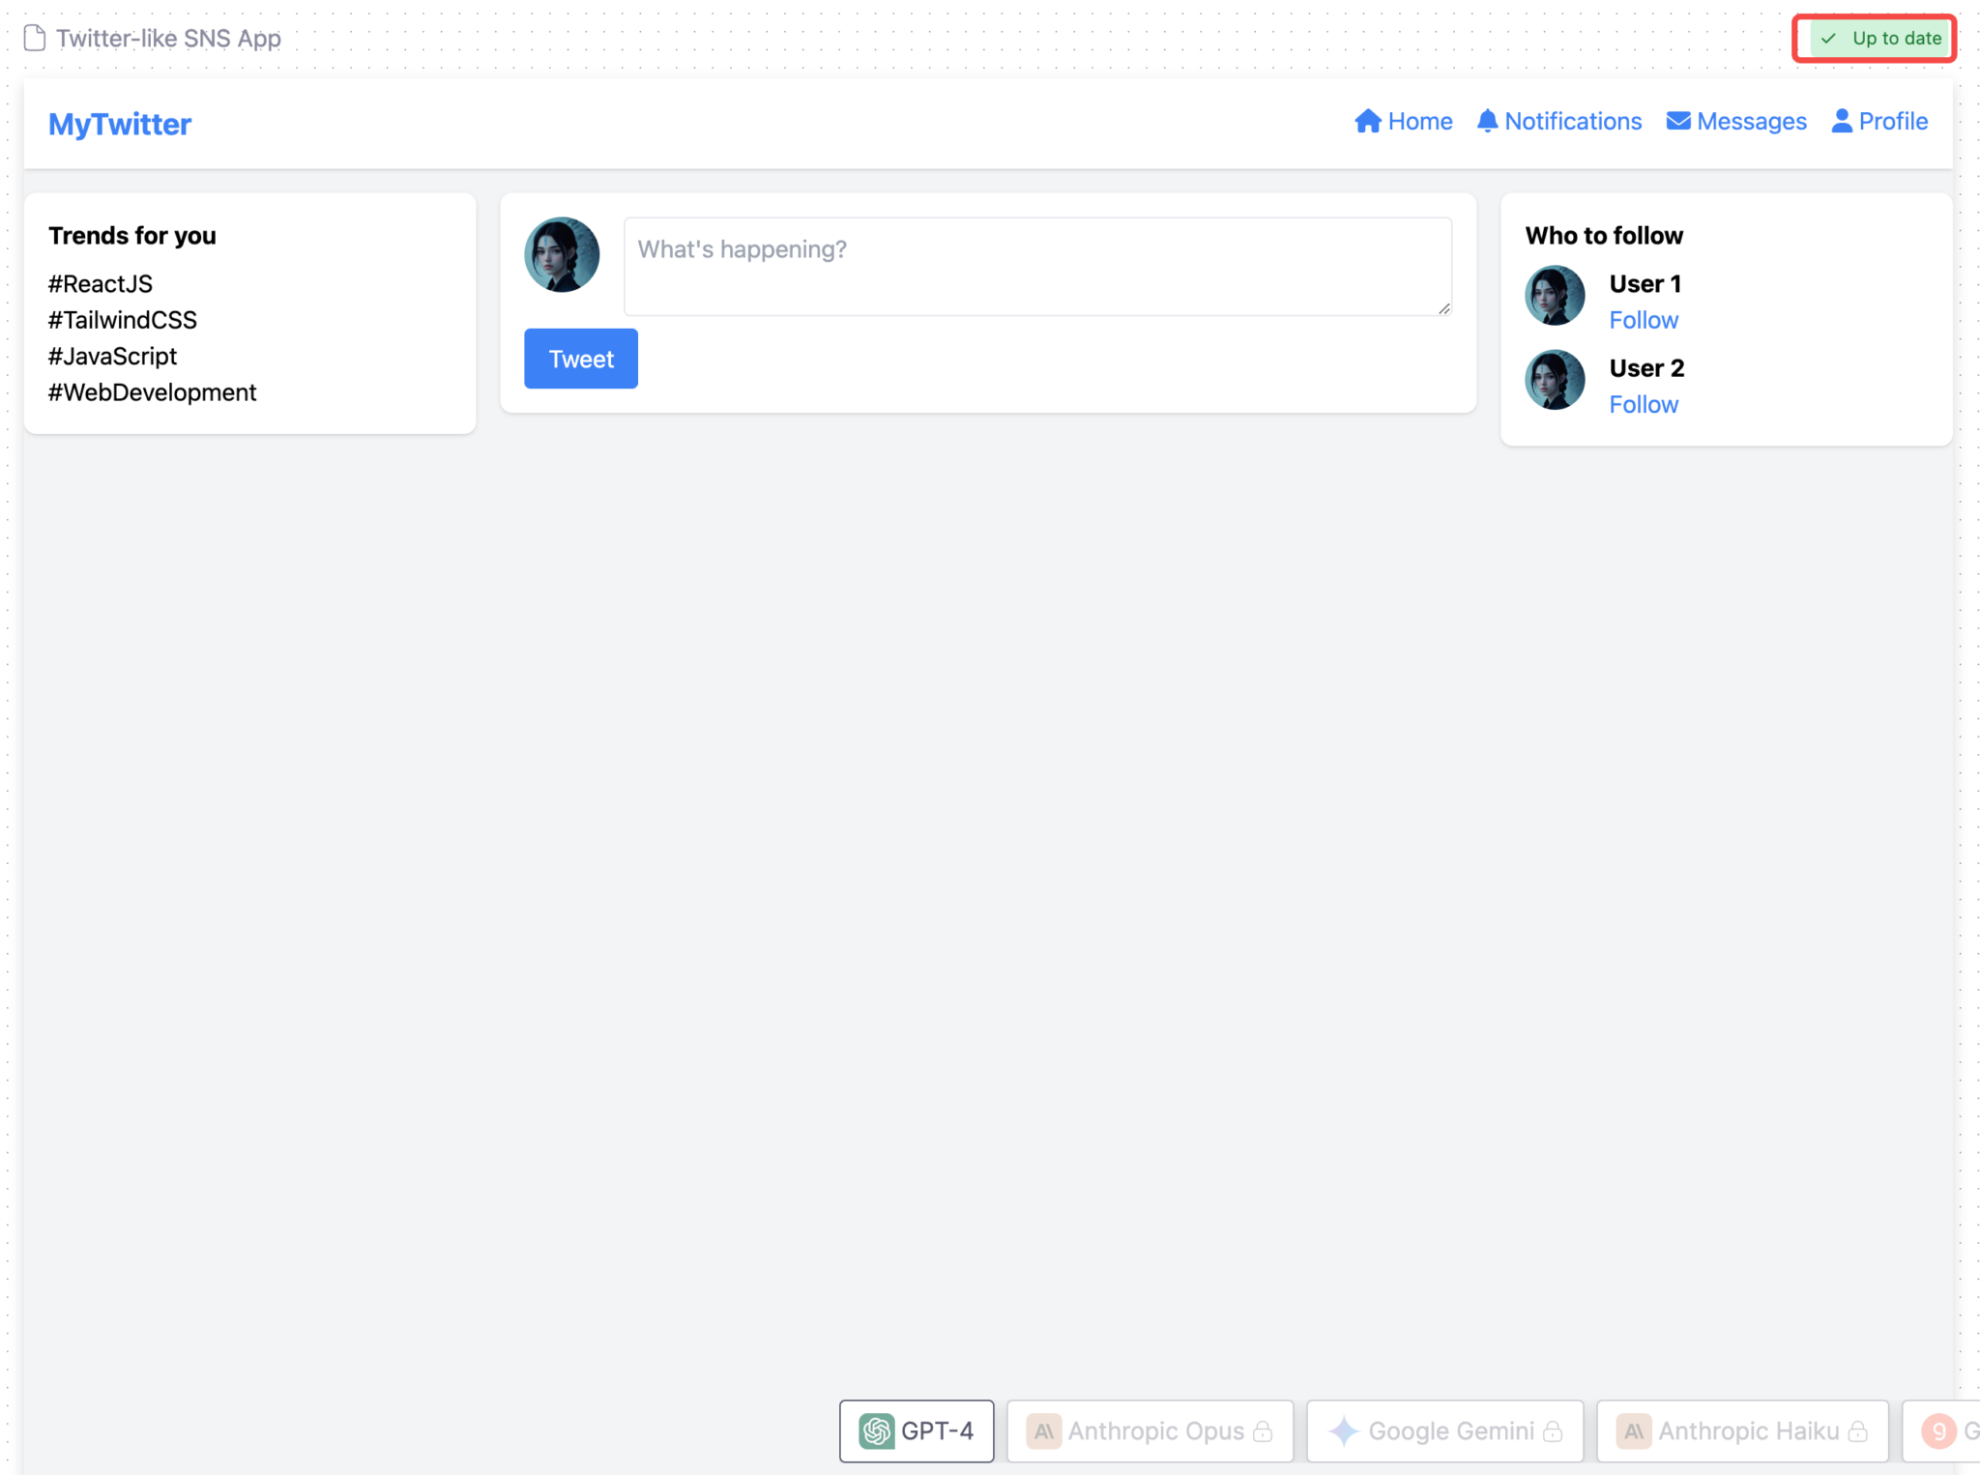Screen dimensions: 1980x1475
Task: Click the Notifications bell icon
Action: pos(1487,121)
